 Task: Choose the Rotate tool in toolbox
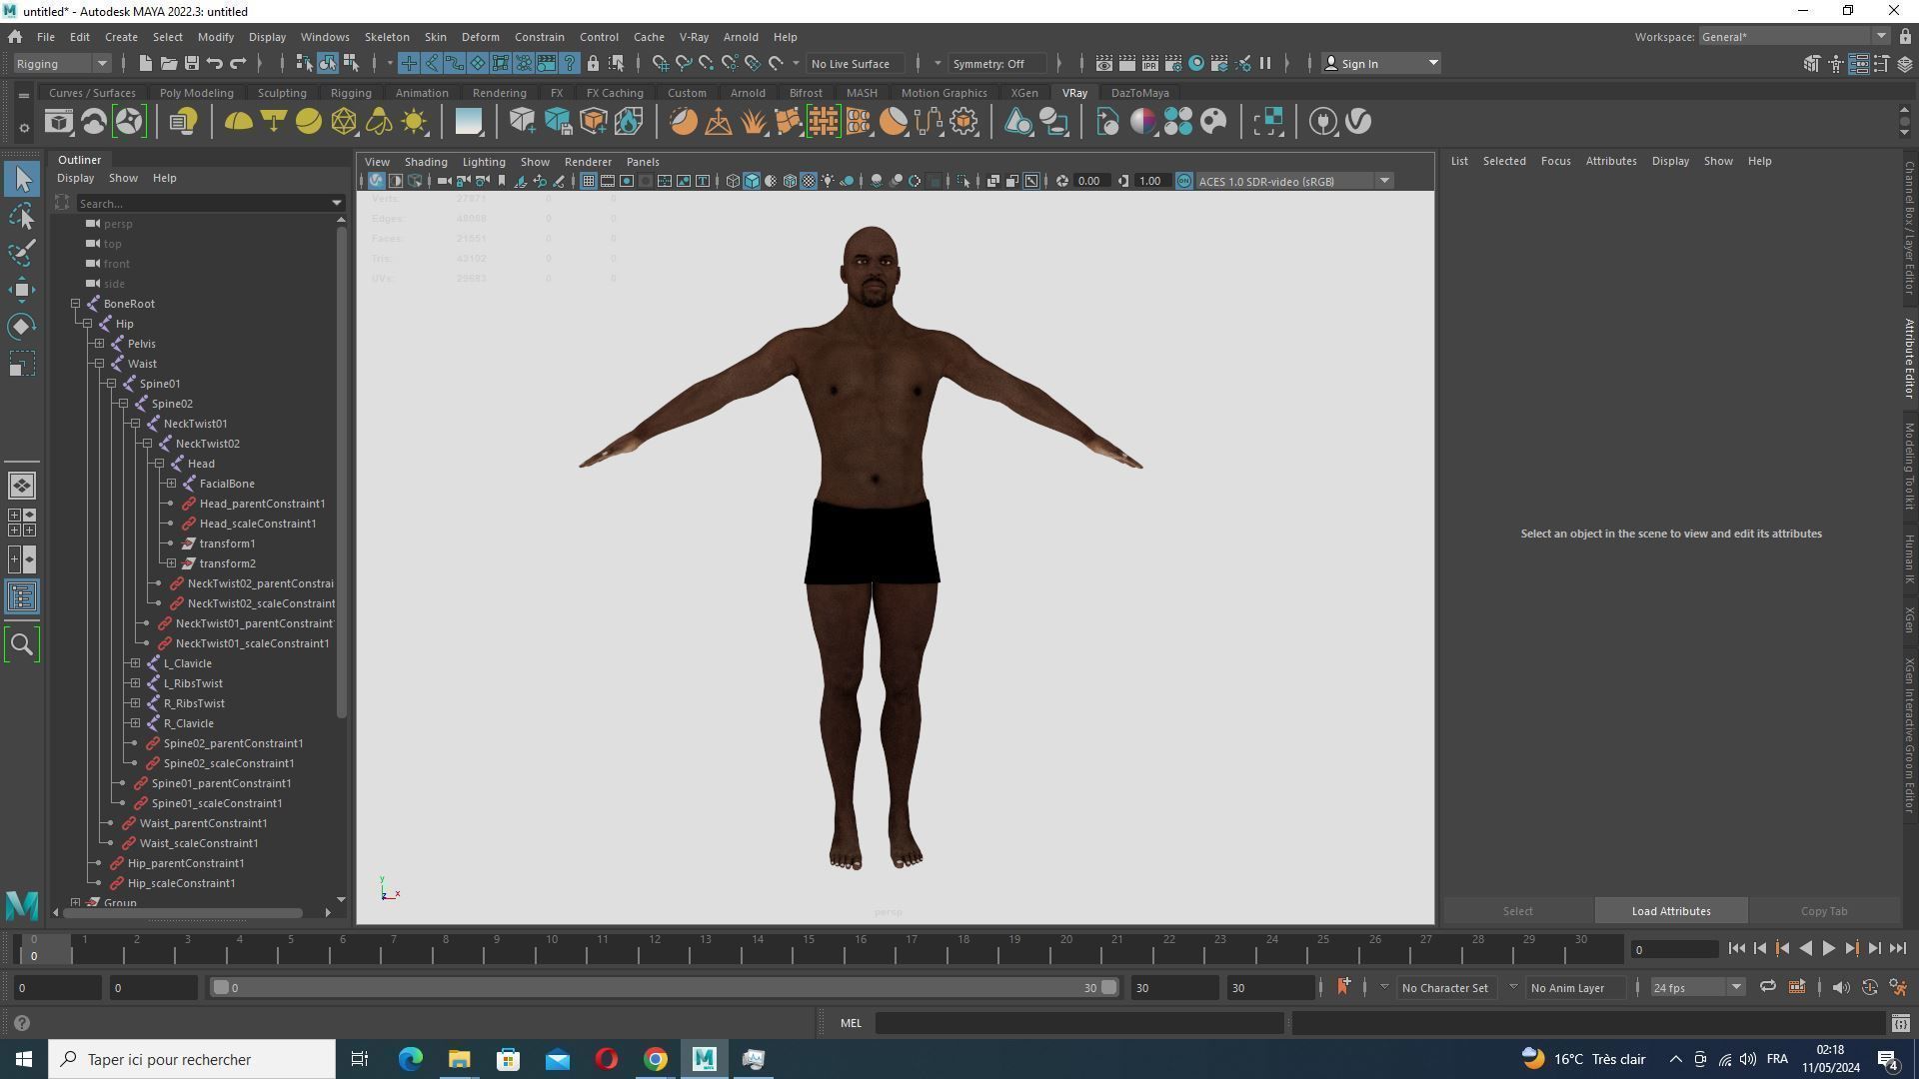point(22,327)
